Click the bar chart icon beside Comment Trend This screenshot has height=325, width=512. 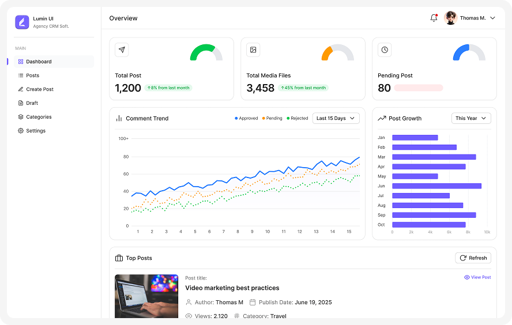pos(119,118)
